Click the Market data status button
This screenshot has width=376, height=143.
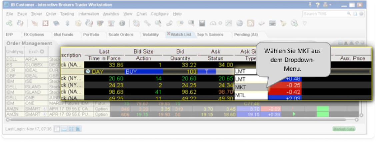(344, 129)
